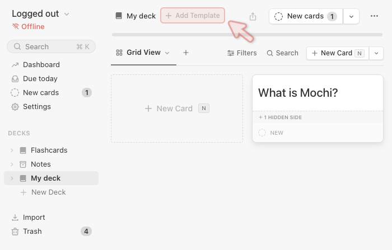Click the sidebar Search field

click(50, 46)
